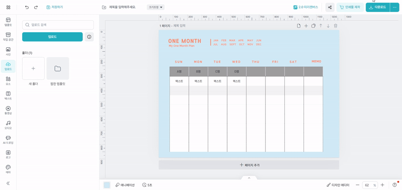Open the AI 드로잉 sidebar tool
This screenshot has height=190, width=402.
pyautogui.click(x=8, y=140)
